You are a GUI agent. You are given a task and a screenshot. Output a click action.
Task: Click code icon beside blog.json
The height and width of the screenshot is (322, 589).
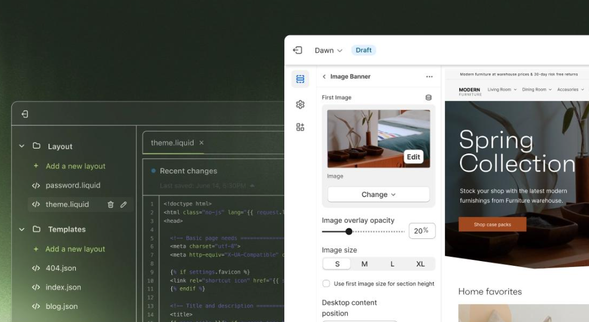tap(36, 306)
